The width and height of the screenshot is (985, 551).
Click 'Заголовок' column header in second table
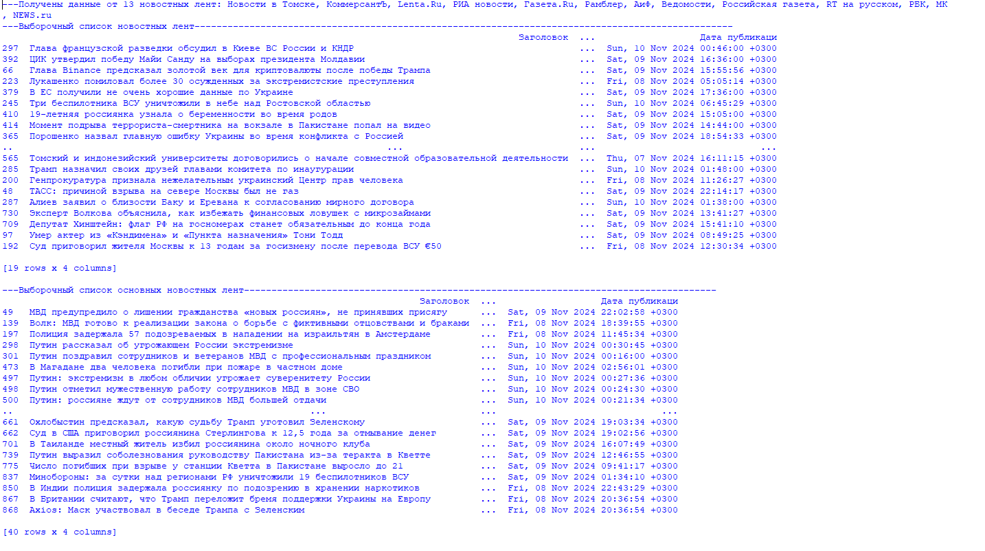click(444, 301)
